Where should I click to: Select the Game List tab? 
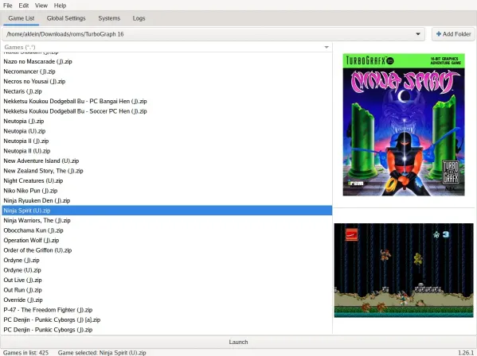pyautogui.click(x=22, y=18)
